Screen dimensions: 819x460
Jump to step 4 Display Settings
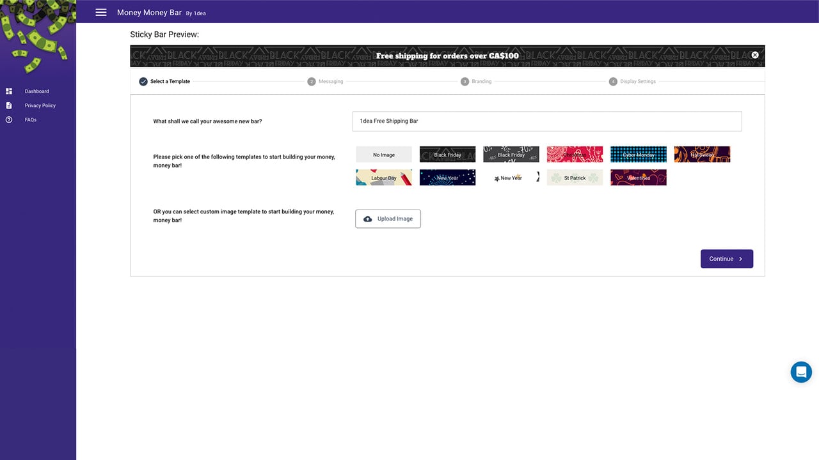click(632, 81)
